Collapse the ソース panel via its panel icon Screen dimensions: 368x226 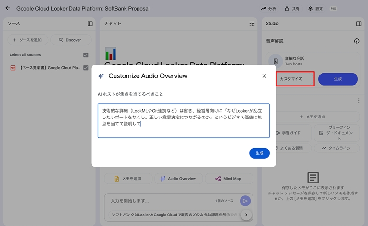pos(90,23)
